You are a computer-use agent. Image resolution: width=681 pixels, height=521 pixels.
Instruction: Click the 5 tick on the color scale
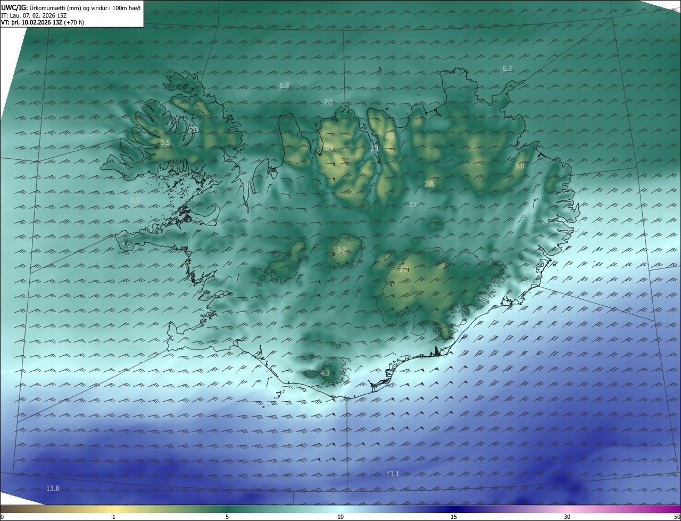[x=227, y=517]
